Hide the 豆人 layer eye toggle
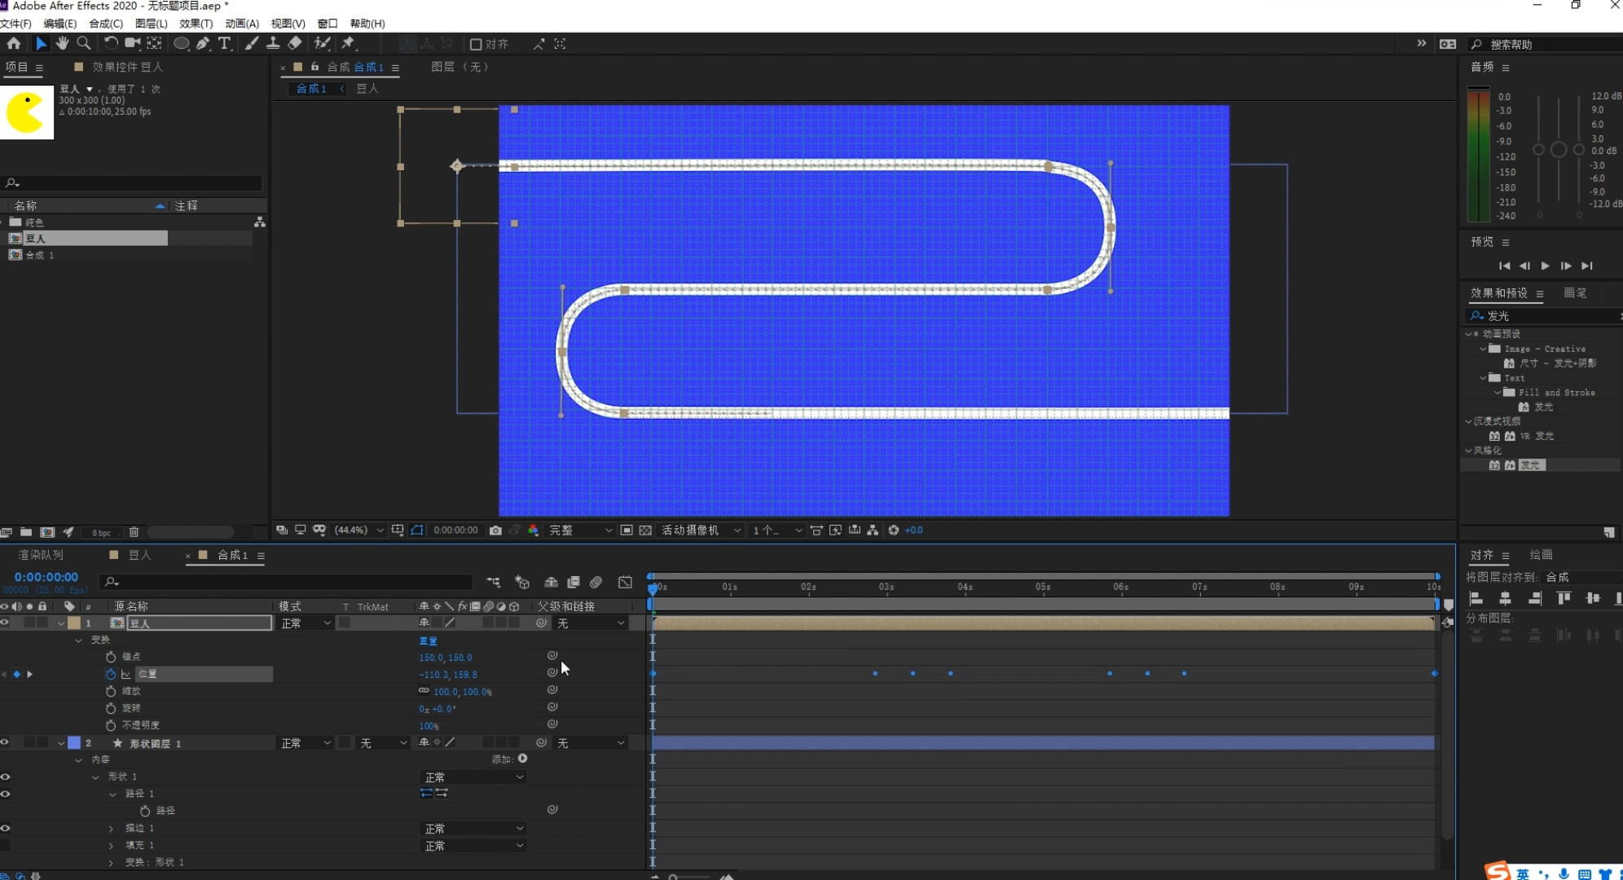This screenshot has height=880, width=1623. point(5,623)
